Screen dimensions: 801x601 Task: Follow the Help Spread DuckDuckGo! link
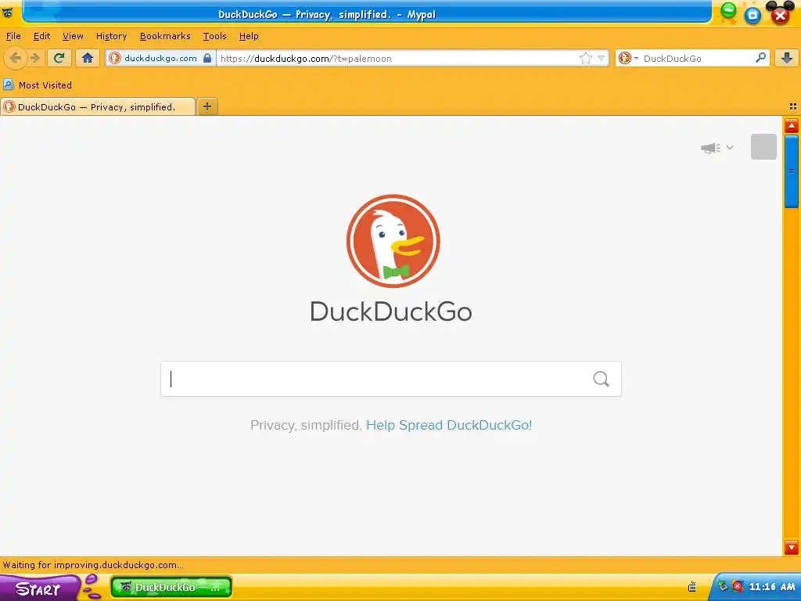(449, 425)
